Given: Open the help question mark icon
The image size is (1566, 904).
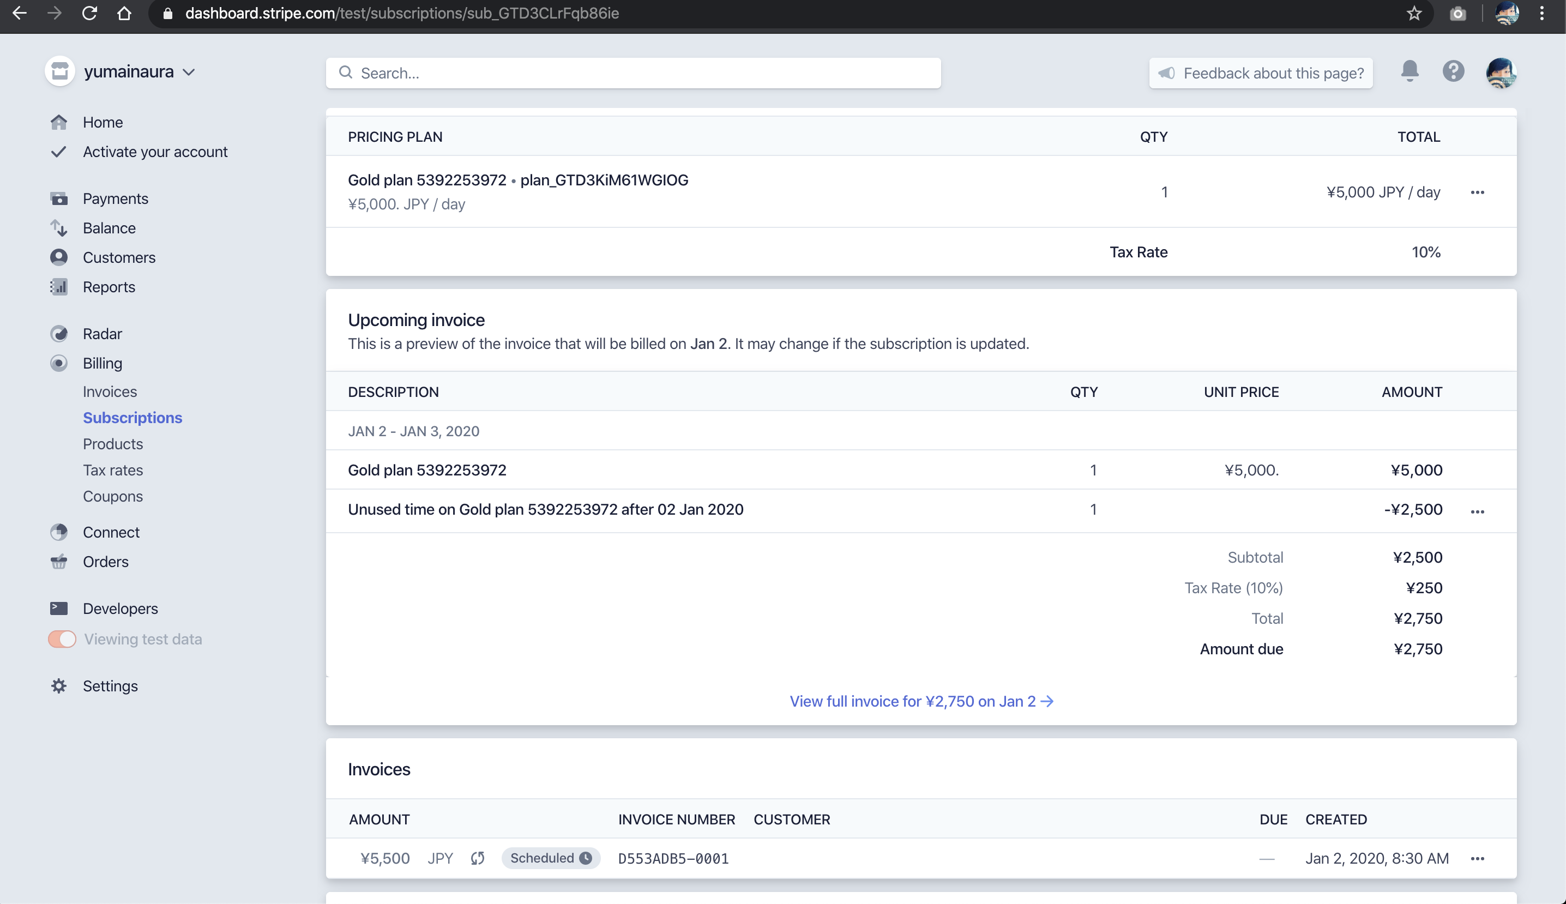Looking at the screenshot, I should pyautogui.click(x=1453, y=71).
